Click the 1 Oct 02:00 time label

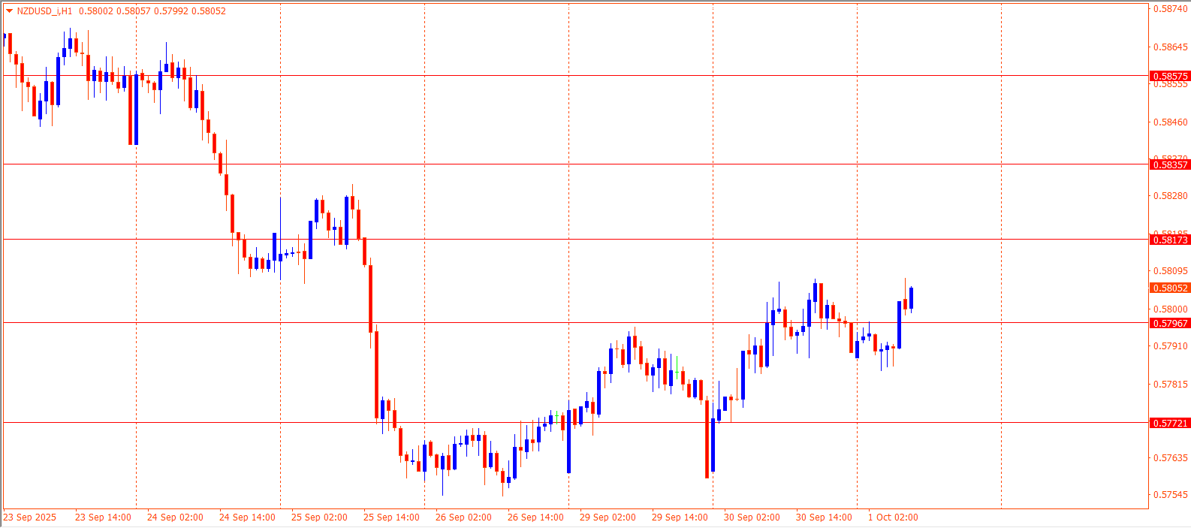point(893,517)
